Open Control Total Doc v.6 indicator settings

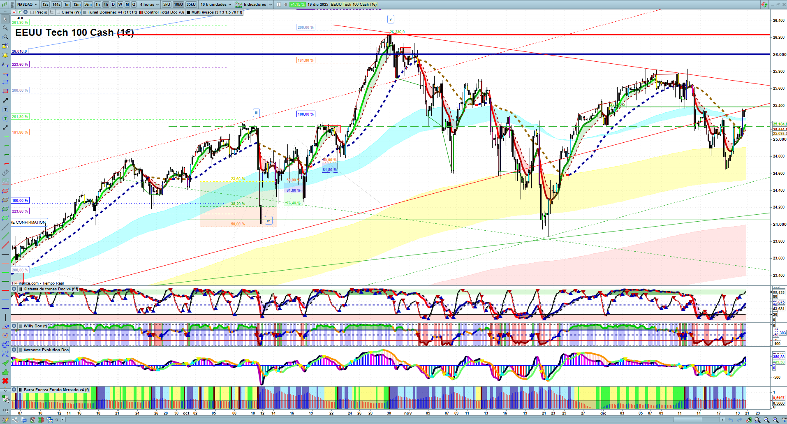164,12
